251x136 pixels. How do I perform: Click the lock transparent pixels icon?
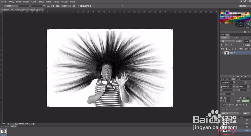click(226, 49)
